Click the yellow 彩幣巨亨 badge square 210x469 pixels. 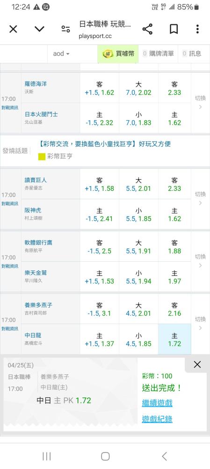click(42, 157)
